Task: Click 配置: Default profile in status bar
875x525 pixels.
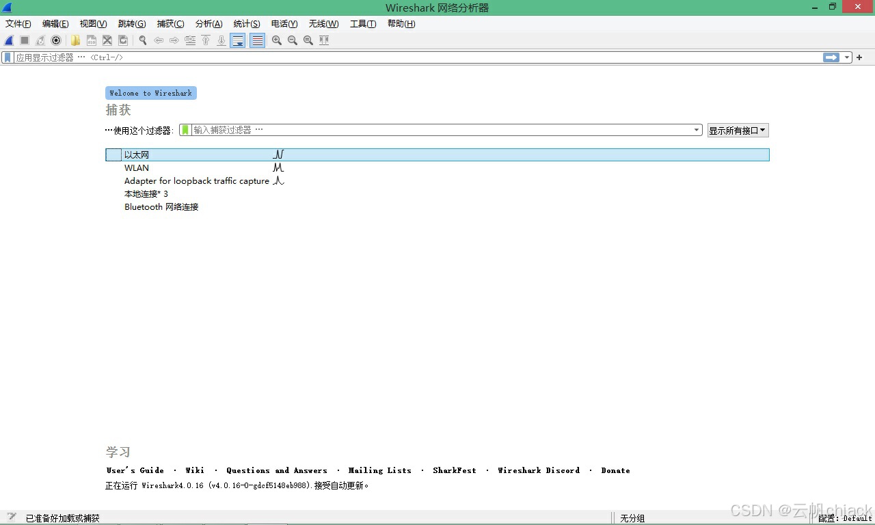Action: (x=845, y=518)
